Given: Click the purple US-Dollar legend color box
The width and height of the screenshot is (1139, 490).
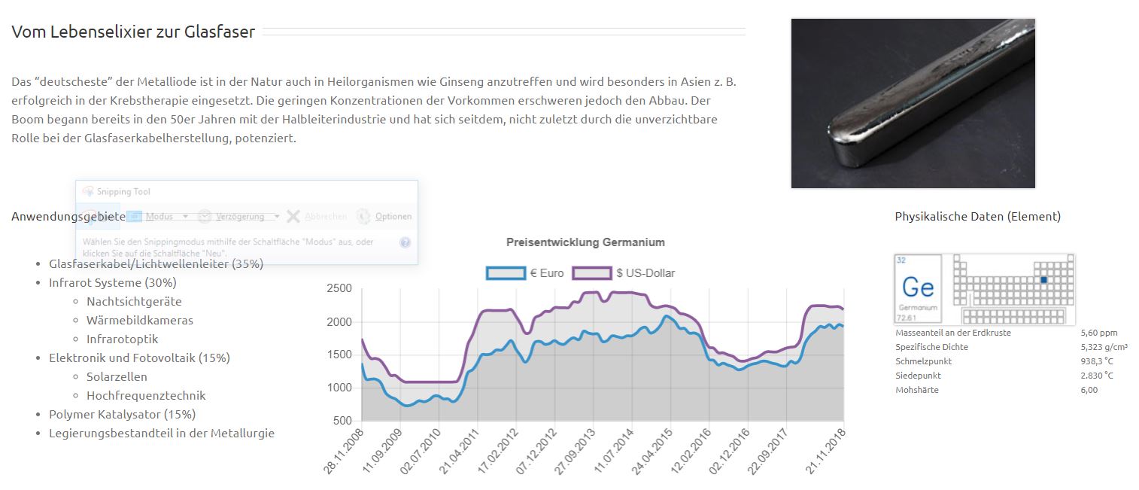Looking at the screenshot, I should click(591, 273).
